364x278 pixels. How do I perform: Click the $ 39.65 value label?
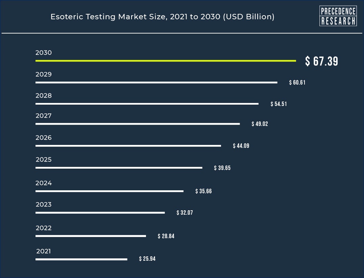point(222,168)
